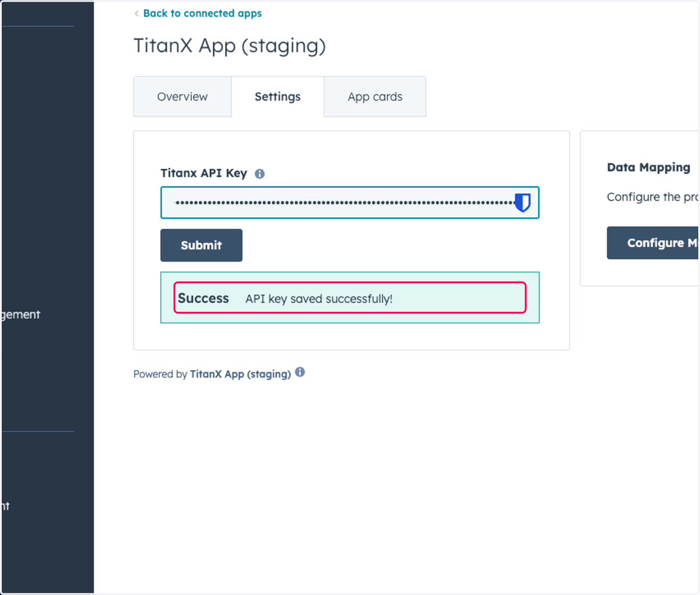The image size is (700, 595).
Task: Click "Powered by TitanX App (staging)" footer text
Action: point(212,374)
